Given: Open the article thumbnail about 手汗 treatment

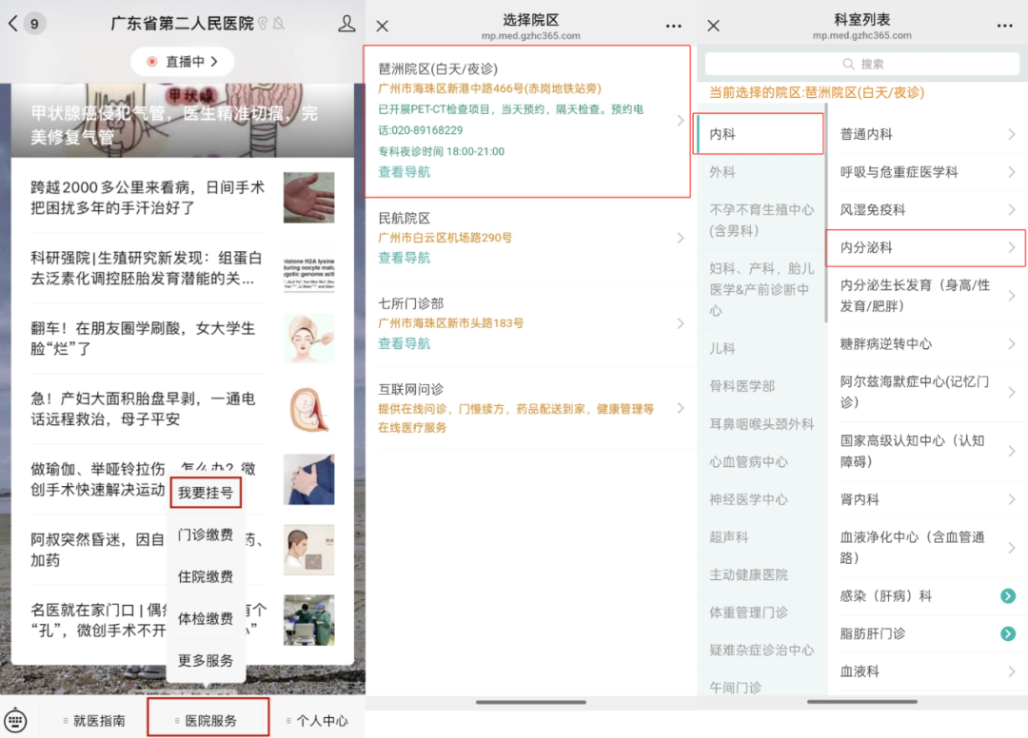Looking at the screenshot, I should point(308,197).
